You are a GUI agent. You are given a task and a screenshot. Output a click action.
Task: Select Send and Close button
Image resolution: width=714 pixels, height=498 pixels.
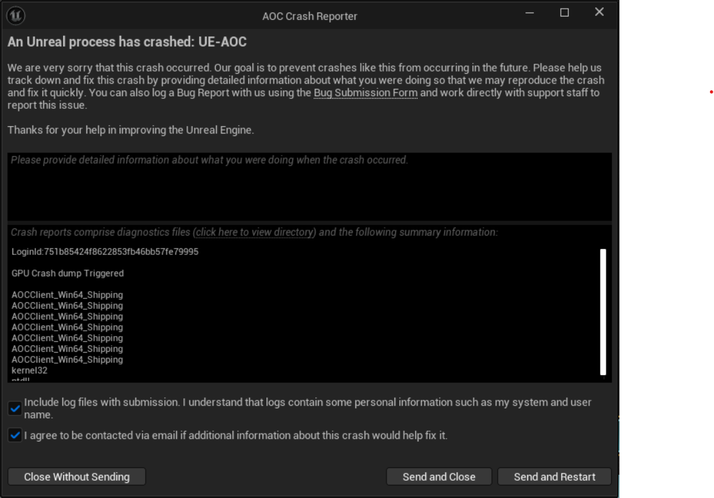pyautogui.click(x=439, y=477)
